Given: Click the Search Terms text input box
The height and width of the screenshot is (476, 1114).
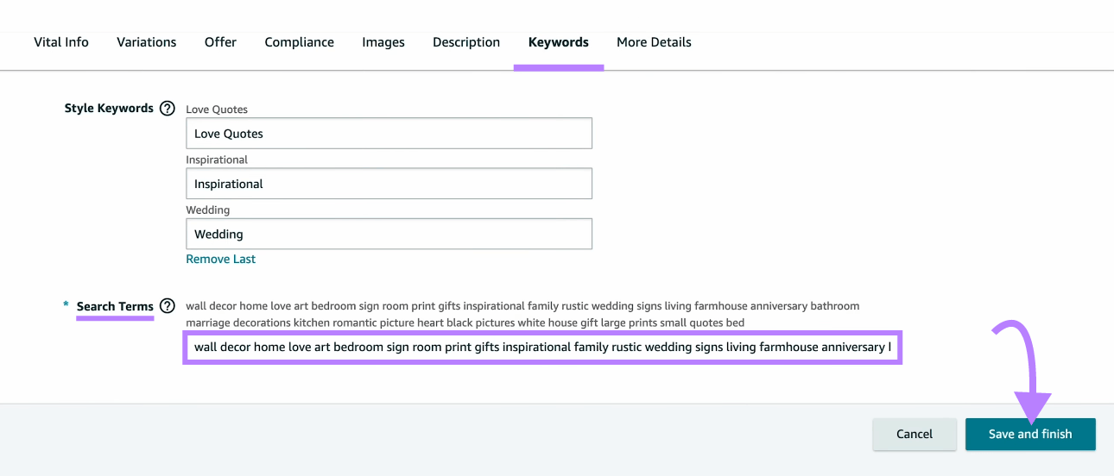Looking at the screenshot, I should click(x=542, y=348).
